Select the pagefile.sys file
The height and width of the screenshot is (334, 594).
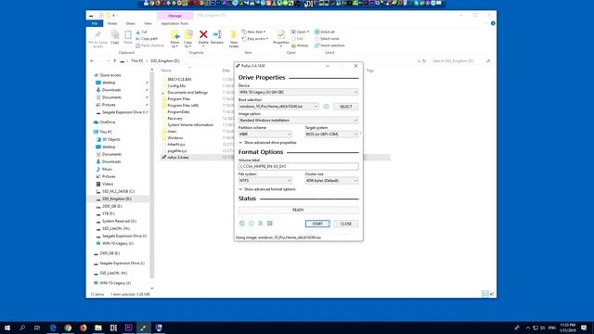(x=177, y=150)
